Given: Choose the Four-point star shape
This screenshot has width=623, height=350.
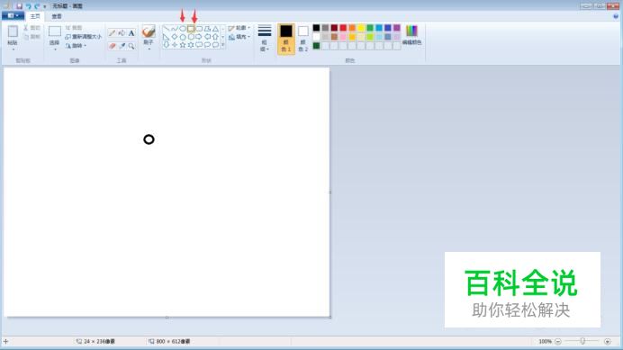Looking at the screenshot, I should point(175,45).
